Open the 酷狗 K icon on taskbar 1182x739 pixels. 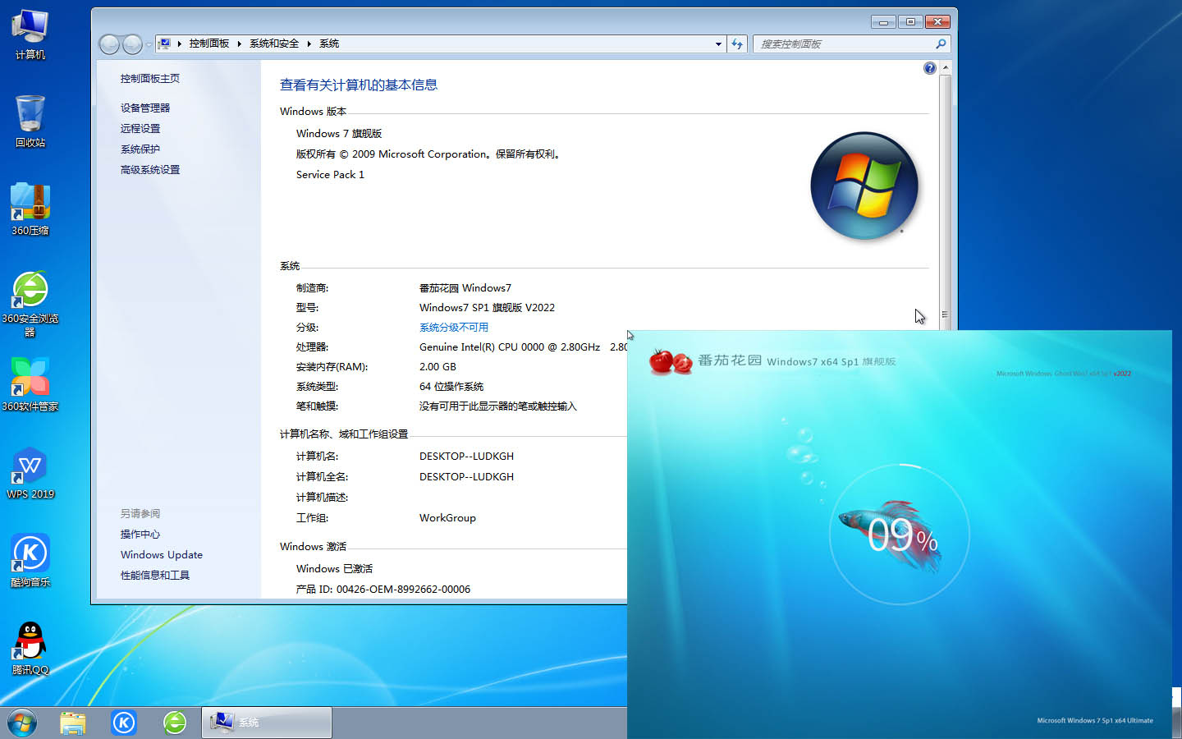124,723
